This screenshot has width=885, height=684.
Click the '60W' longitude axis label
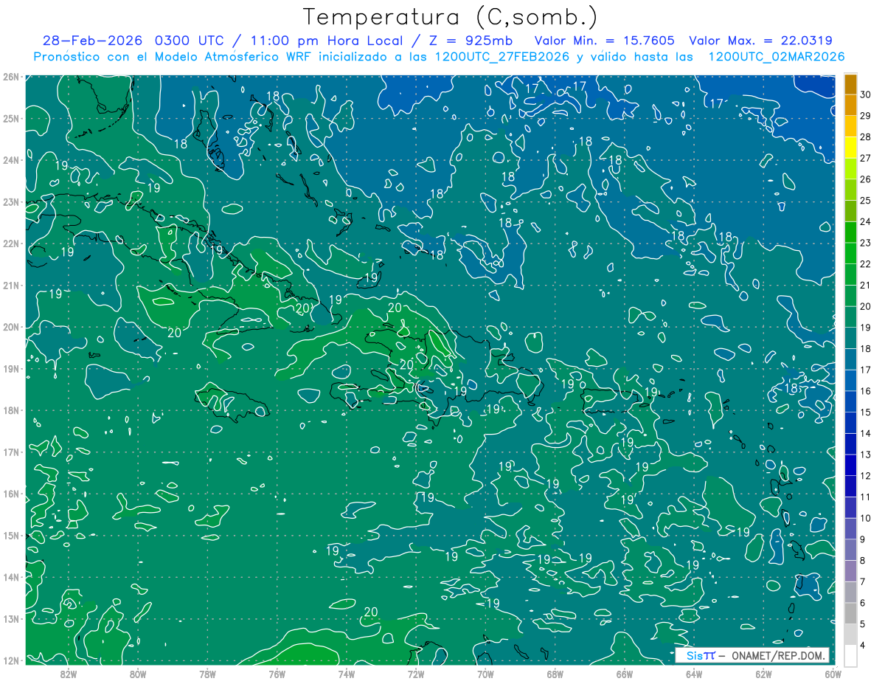click(833, 673)
